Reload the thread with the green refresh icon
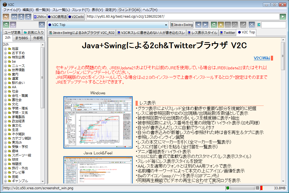 (214, 25)
